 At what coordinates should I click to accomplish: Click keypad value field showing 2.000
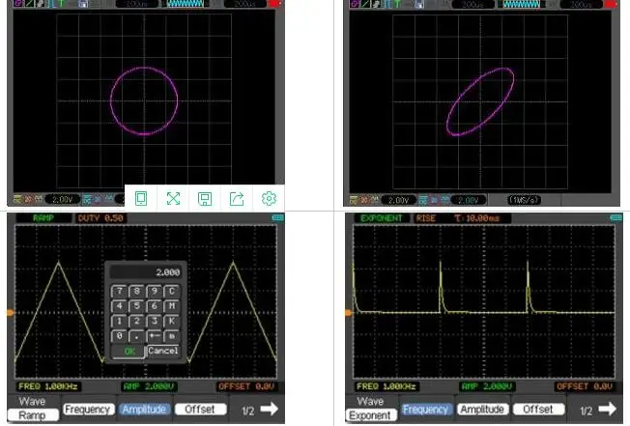(x=146, y=272)
